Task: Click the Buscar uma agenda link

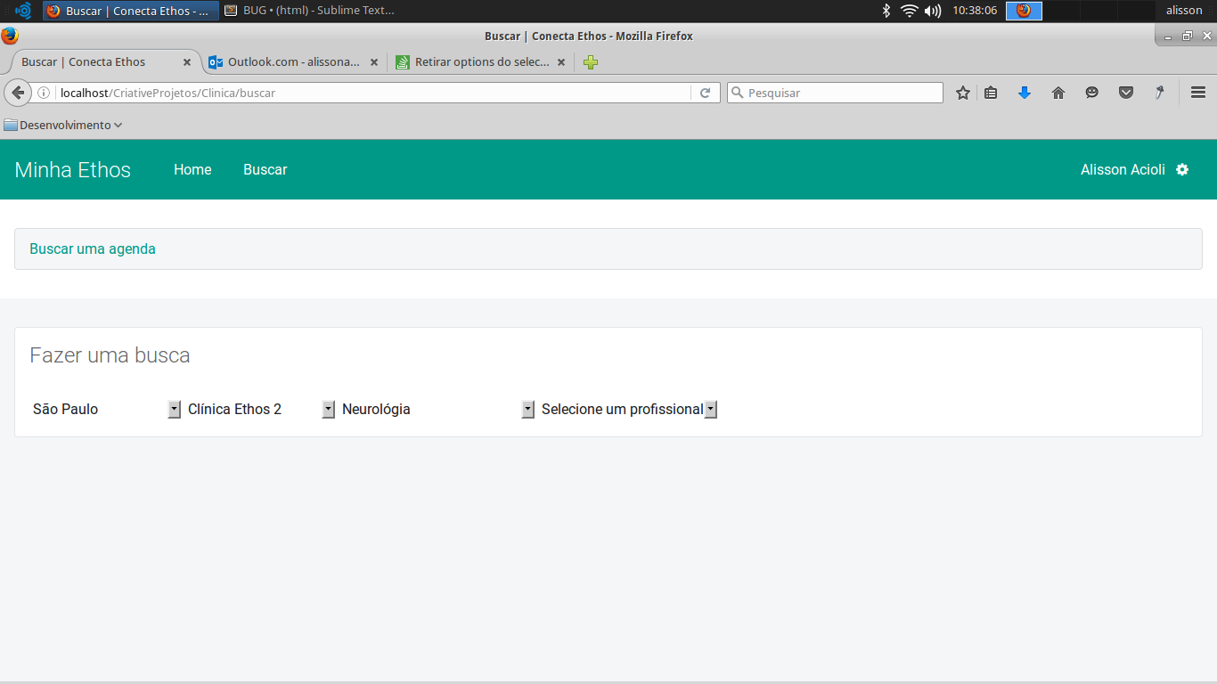Action: [x=93, y=248]
